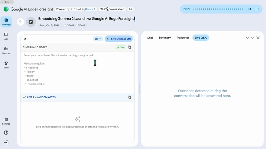Viewport: 266px width, 149px height.
Task: Open the text formatting A icon
Action: tap(25, 39)
